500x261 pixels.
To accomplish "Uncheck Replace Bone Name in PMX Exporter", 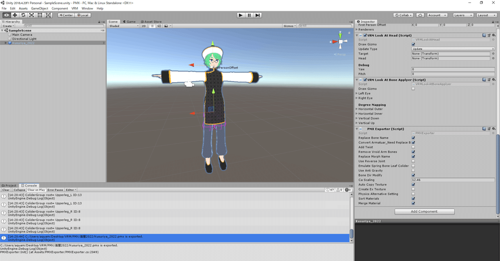I will (x=413, y=138).
